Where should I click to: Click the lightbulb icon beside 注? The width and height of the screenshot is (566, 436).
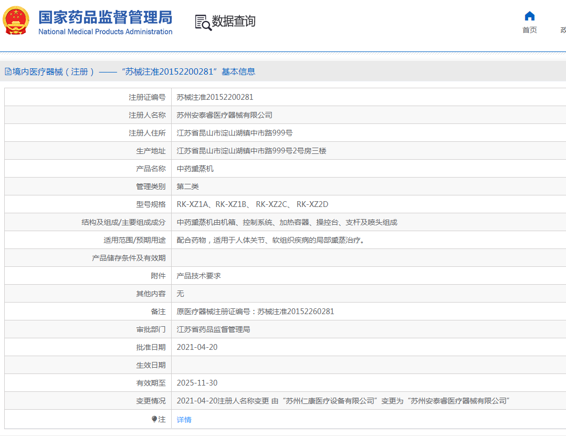[x=154, y=419]
